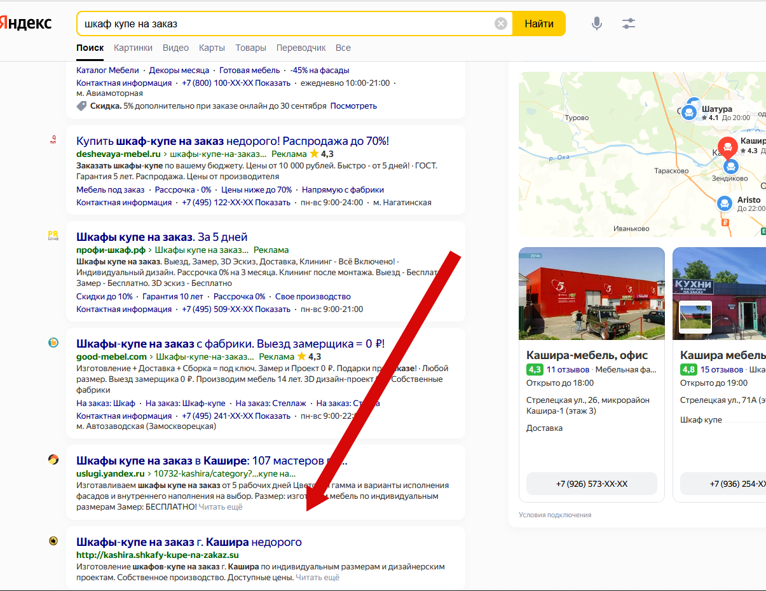766x591 pixels.
Task: Open Условия подключения link
Action: pyautogui.click(x=555, y=515)
